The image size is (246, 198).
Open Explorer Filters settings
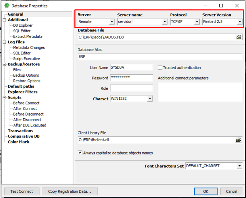22,92
